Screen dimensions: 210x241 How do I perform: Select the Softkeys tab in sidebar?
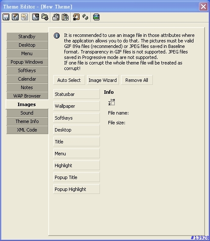[27, 70]
